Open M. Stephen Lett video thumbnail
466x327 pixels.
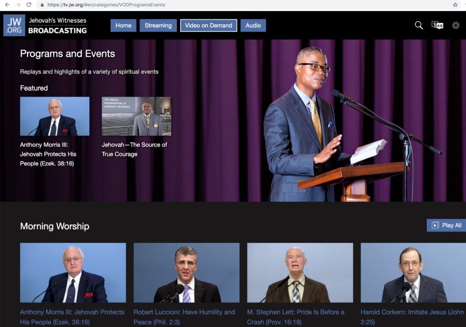[300, 272]
